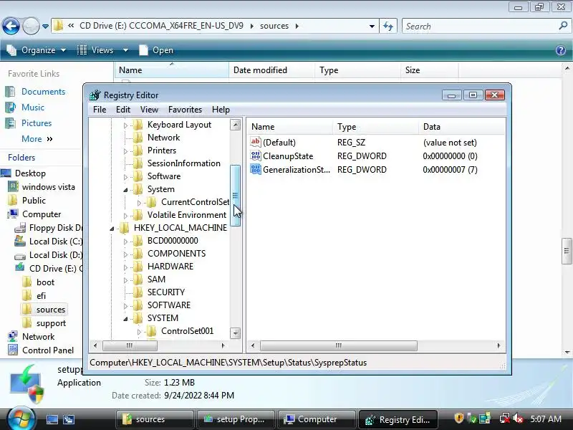Open Documents in Favorite Links
Viewport: 573px width, 430px height.
point(43,92)
